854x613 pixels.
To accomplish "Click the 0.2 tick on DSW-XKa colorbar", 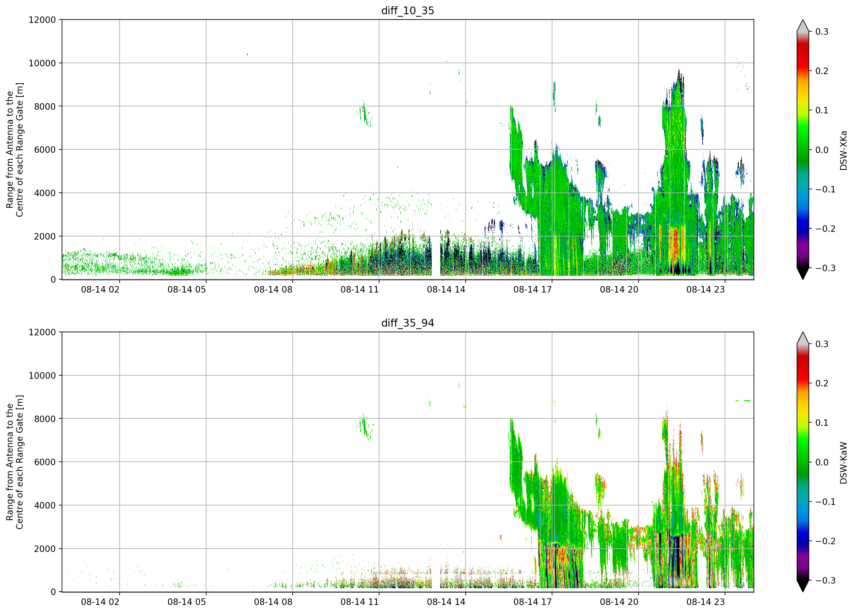I will tap(822, 71).
